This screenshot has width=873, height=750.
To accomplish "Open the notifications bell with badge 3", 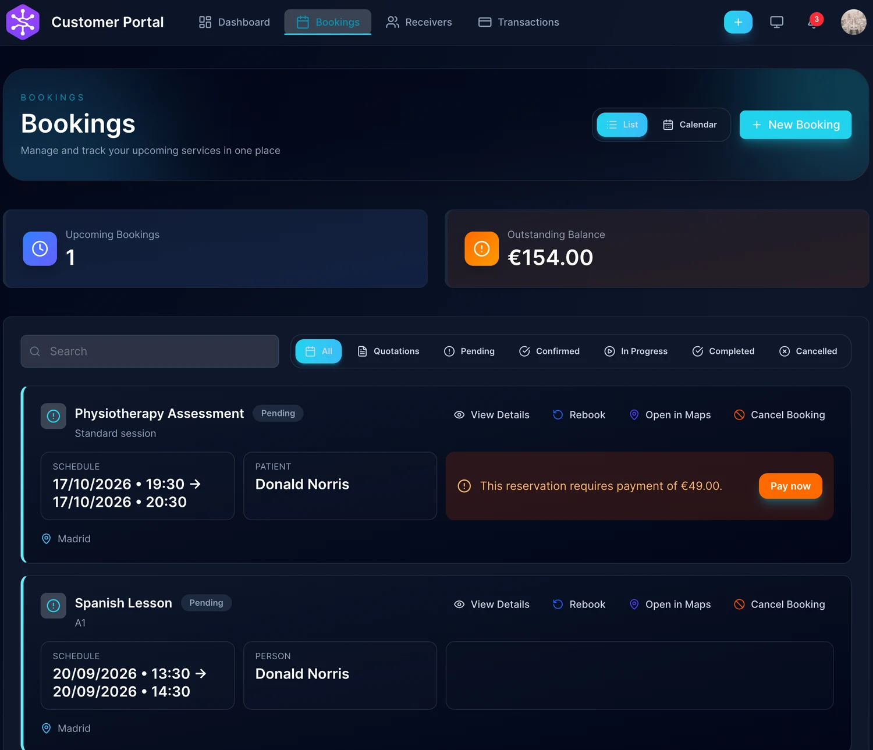I will [814, 22].
